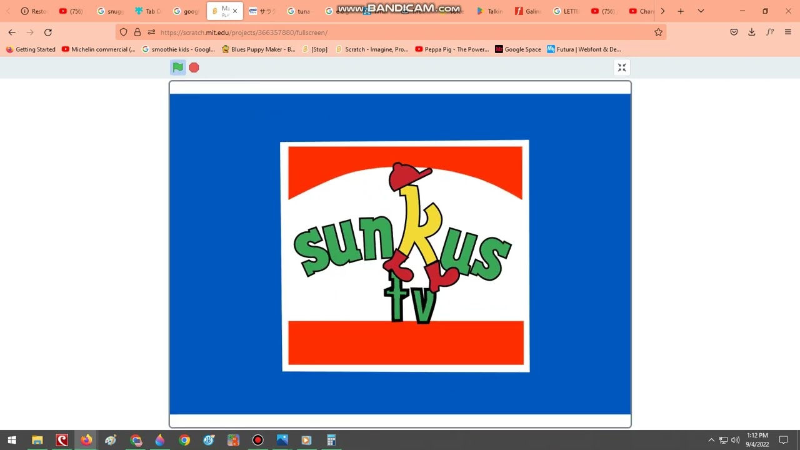Click the tracking protection shield icon
The width and height of the screenshot is (800, 450).
click(x=123, y=32)
